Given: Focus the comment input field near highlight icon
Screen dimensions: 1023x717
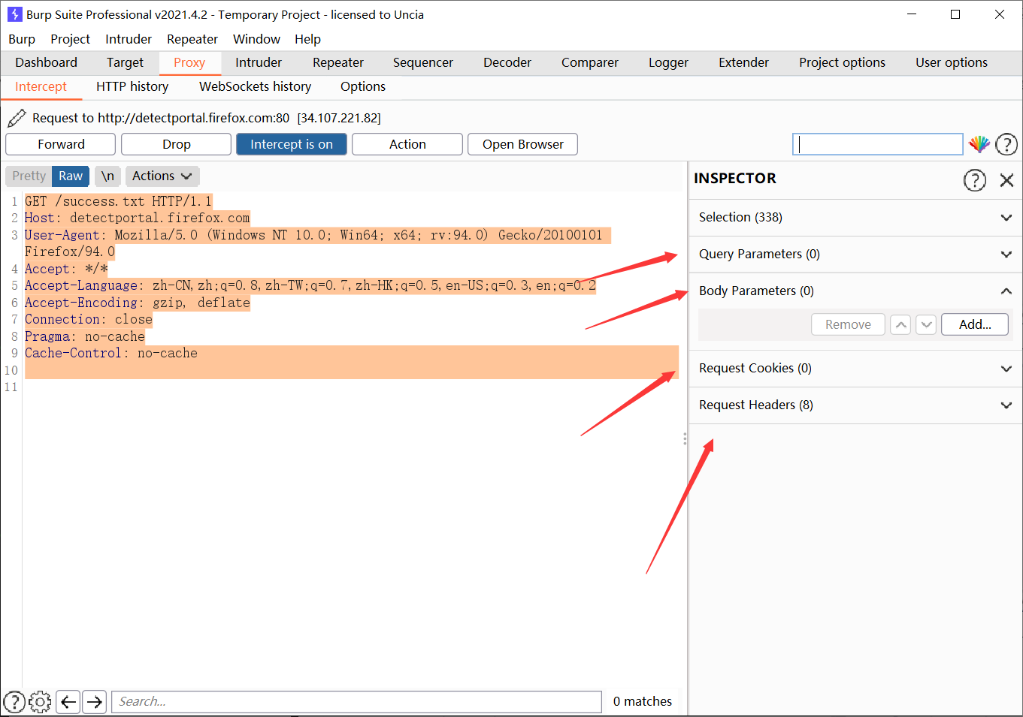Looking at the screenshot, I should click(878, 144).
